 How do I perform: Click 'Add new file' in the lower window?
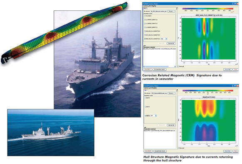tap(171, 125)
